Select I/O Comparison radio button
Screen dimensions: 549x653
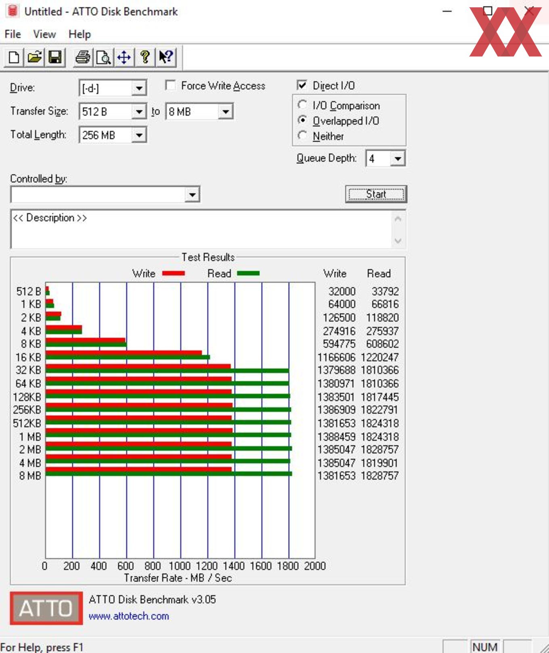(302, 105)
